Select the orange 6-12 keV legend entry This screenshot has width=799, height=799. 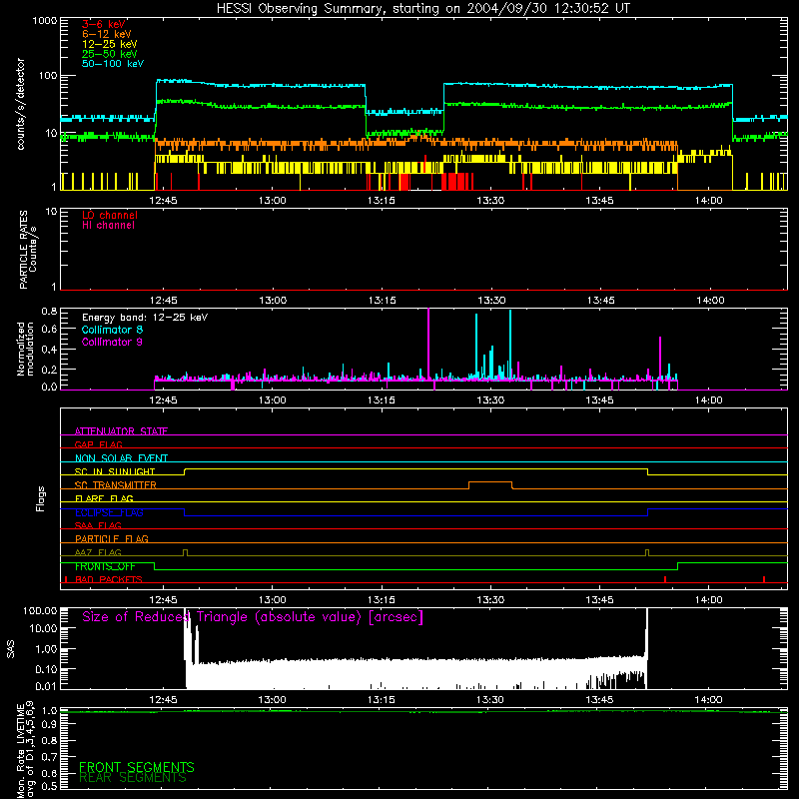tap(106, 34)
